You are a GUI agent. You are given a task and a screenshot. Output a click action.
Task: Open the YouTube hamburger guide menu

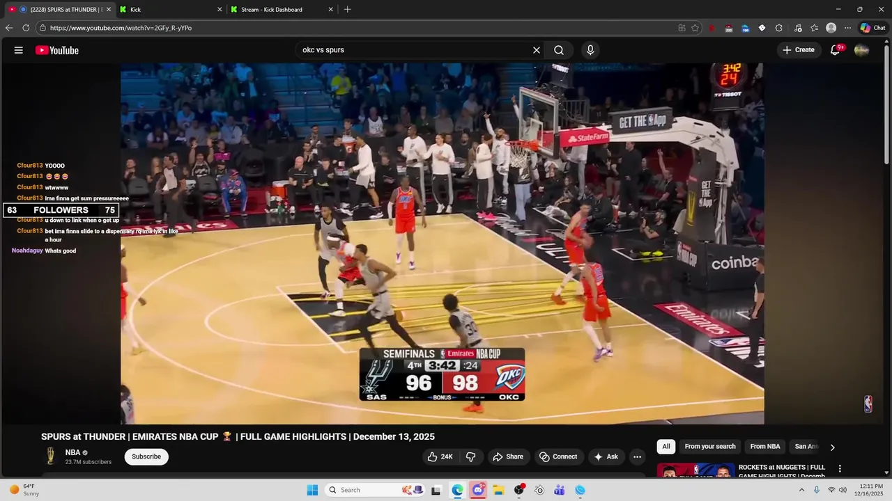(19, 50)
